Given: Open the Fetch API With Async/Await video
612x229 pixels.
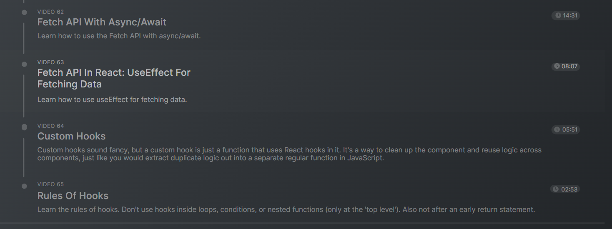Looking at the screenshot, I should pyautogui.click(x=102, y=22).
